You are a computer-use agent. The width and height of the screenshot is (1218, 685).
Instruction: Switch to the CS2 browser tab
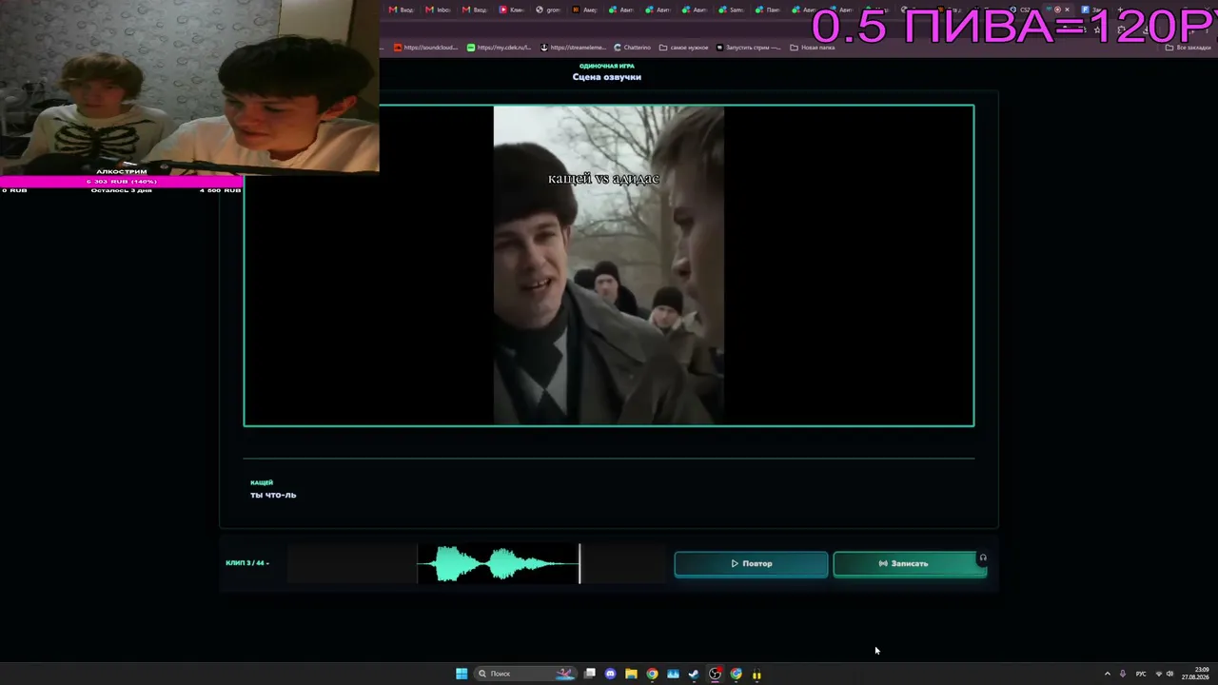click(x=1019, y=10)
